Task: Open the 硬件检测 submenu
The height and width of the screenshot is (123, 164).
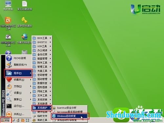Action: (42, 112)
